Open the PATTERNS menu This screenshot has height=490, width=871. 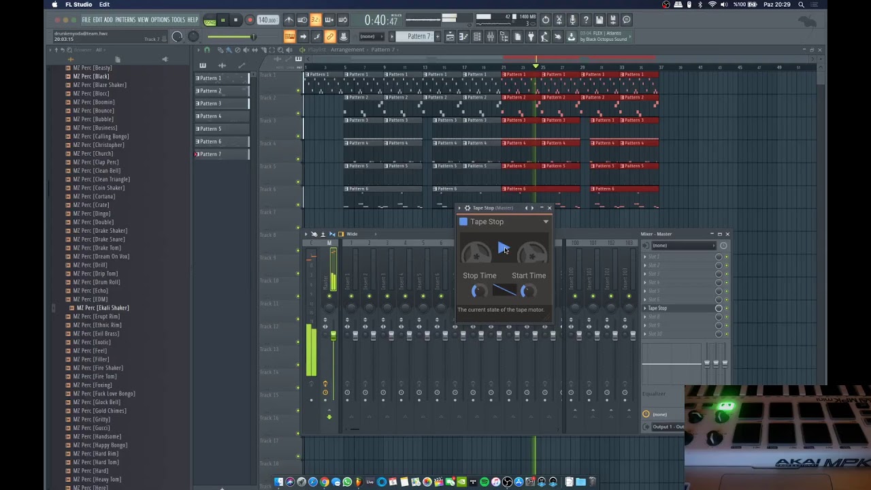125,20
